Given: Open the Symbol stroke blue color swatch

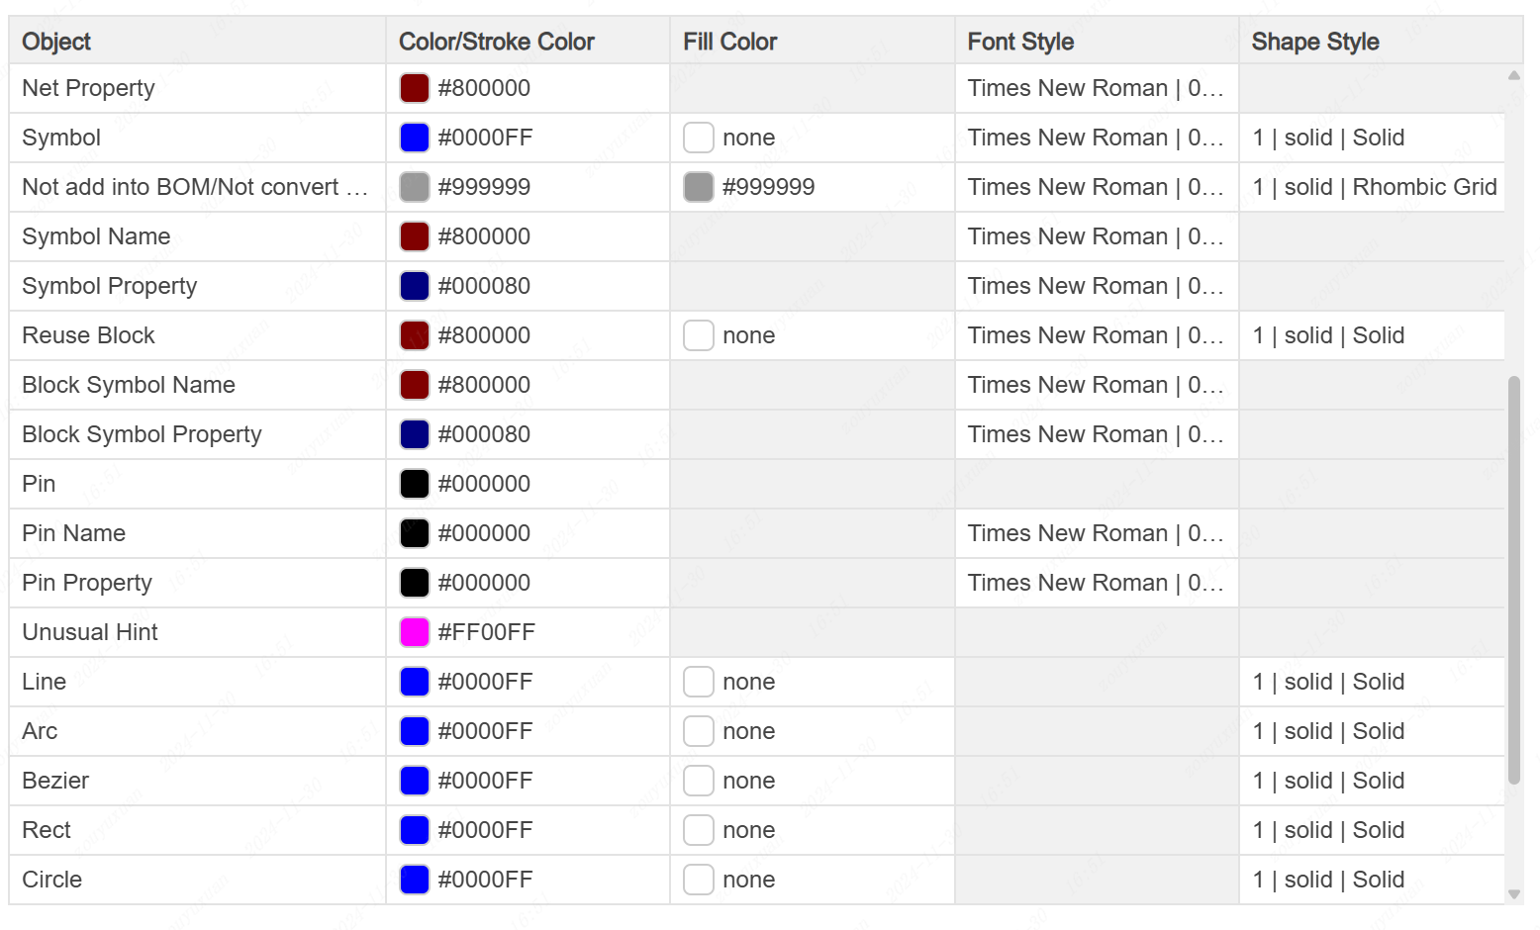Looking at the screenshot, I should pos(414,138).
